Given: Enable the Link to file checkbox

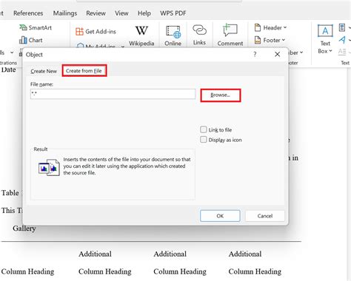Looking at the screenshot, I should click(x=204, y=129).
